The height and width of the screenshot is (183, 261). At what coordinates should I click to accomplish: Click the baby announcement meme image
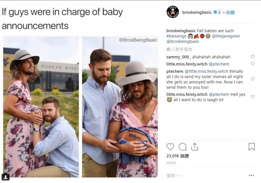tap(80, 107)
